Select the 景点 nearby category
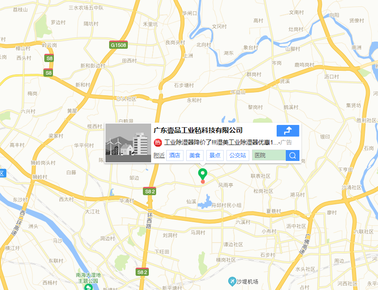378x290 pixels. 215,155
